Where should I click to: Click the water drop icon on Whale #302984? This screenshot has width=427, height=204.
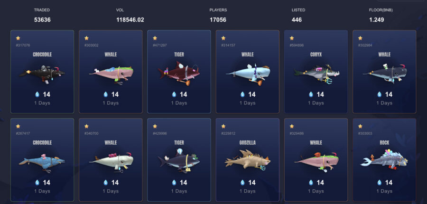pyautogui.click(x=380, y=94)
